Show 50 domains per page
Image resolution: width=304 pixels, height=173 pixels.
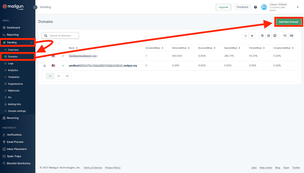(67, 76)
